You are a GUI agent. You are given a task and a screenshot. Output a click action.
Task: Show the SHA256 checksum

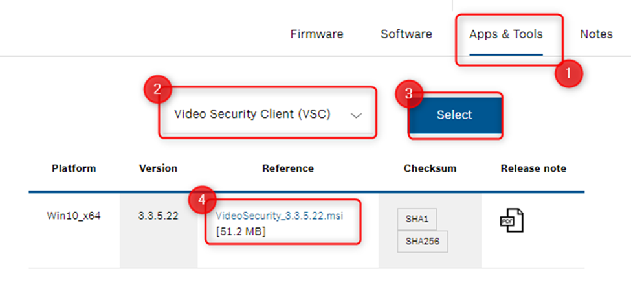point(422,241)
